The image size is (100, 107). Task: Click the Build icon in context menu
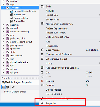click(42, 7)
